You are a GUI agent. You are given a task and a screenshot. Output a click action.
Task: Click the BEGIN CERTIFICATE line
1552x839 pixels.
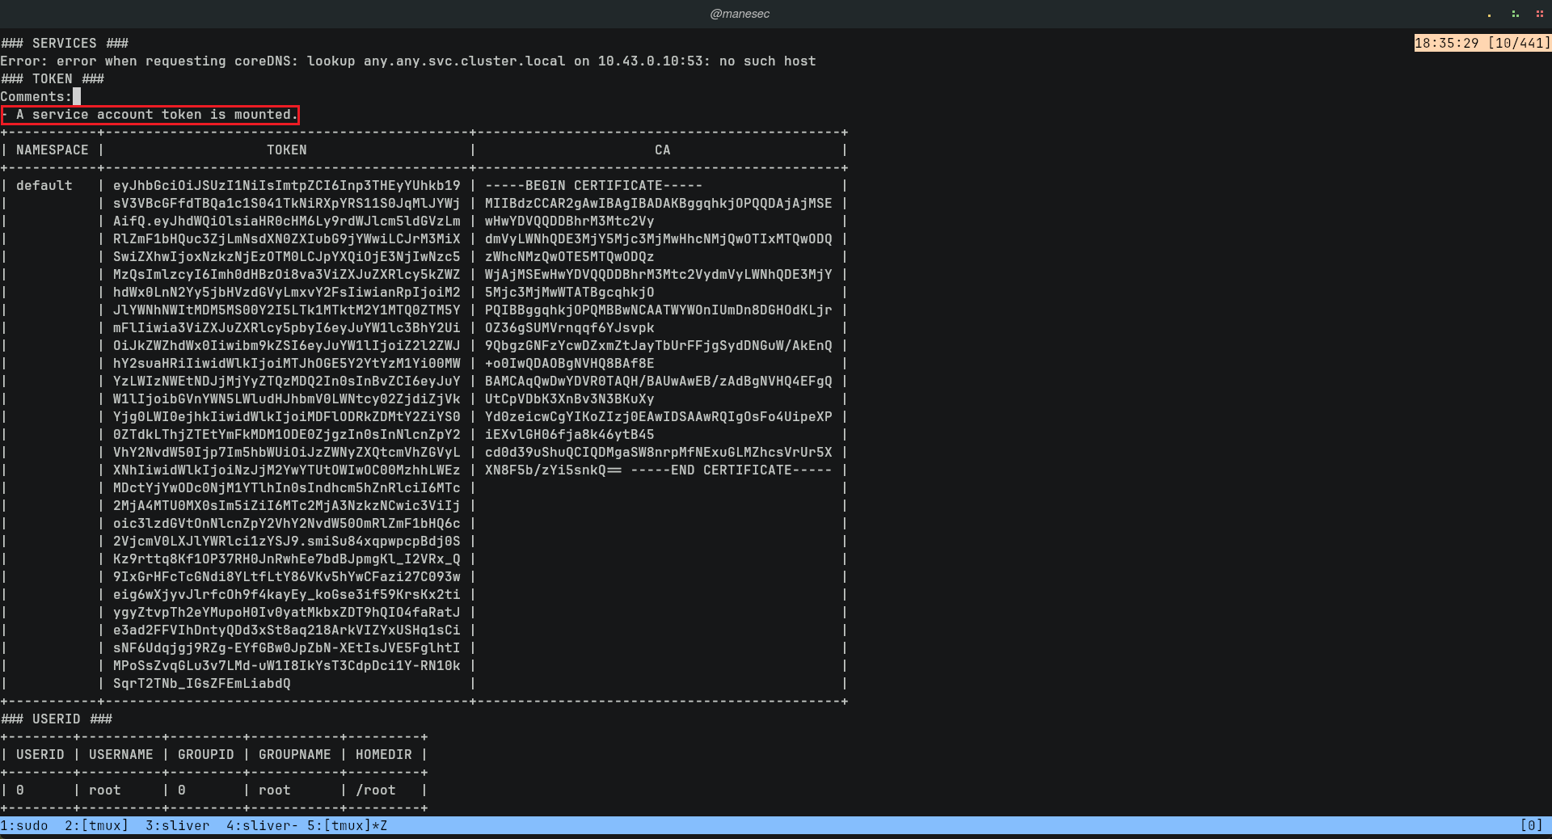593,186
